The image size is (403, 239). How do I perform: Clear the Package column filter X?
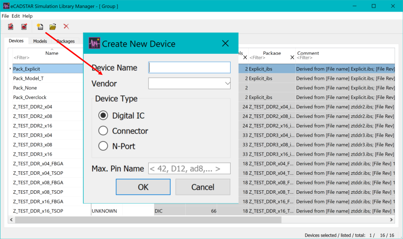pos(292,57)
